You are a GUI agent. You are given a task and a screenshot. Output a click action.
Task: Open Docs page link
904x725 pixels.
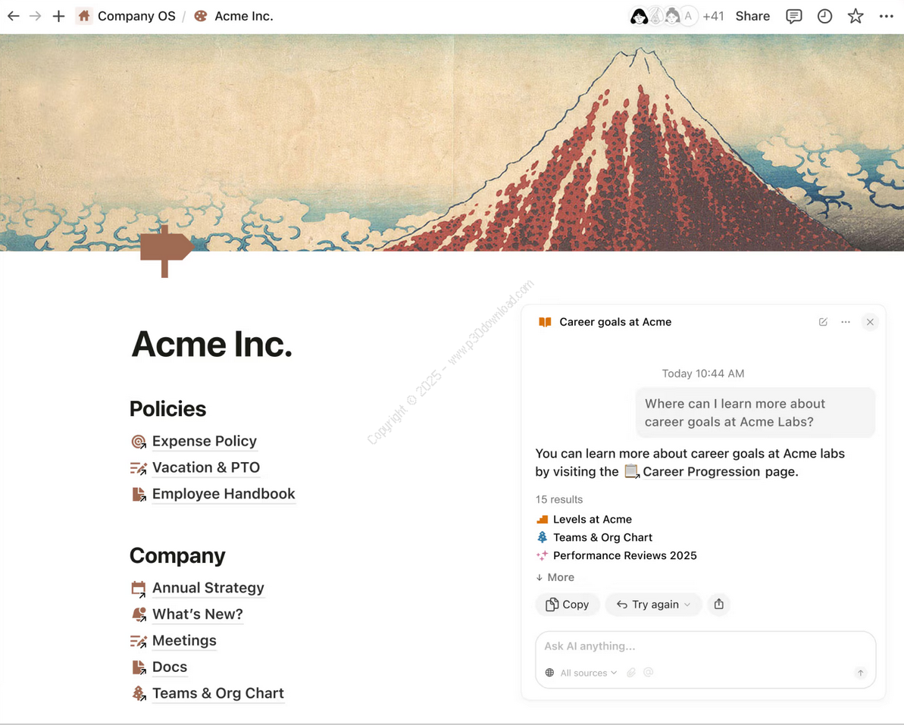(x=170, y=667)
